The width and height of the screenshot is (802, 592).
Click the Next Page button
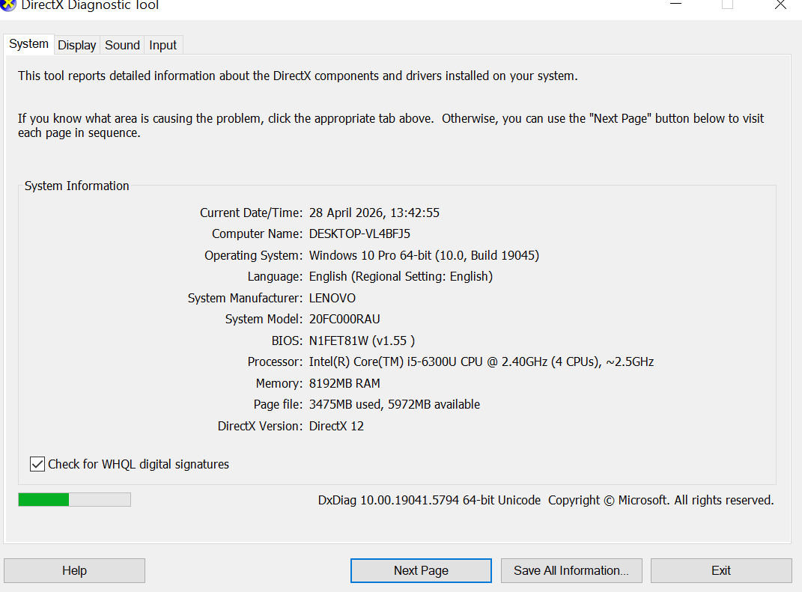click(x=421, y=570)
